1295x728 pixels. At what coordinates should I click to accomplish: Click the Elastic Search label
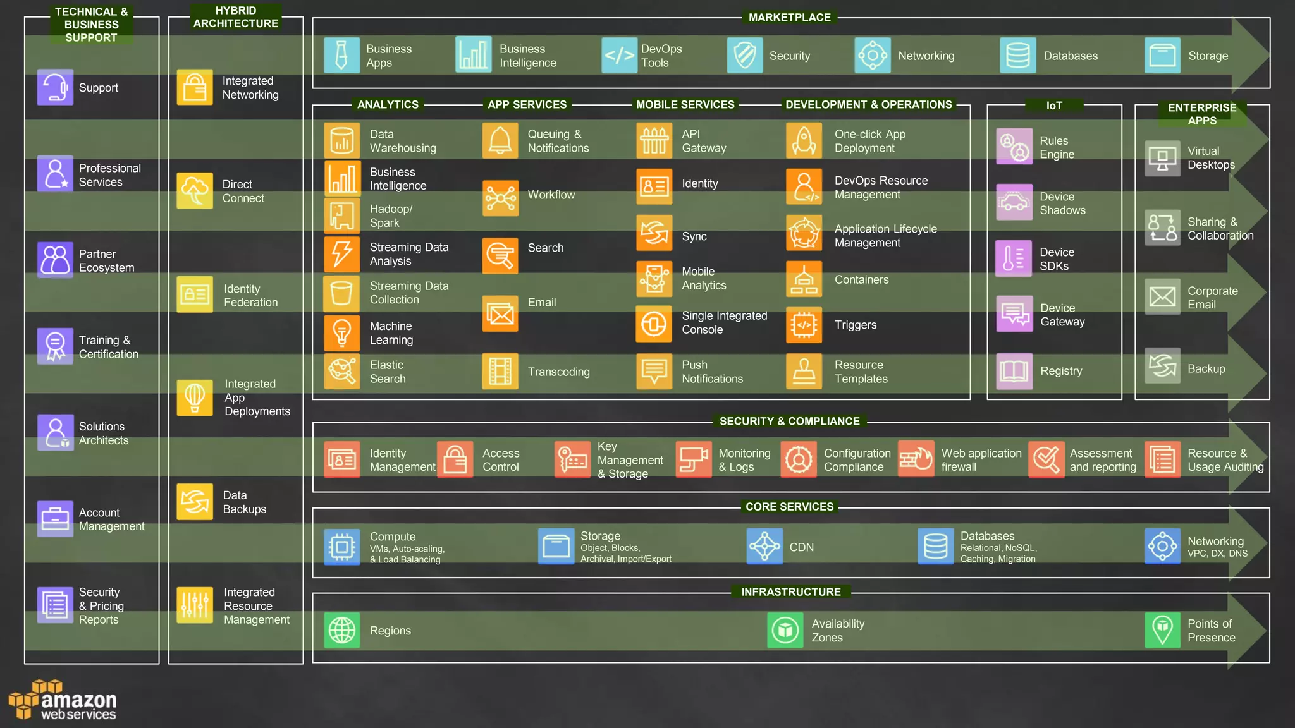coord(388,372)
